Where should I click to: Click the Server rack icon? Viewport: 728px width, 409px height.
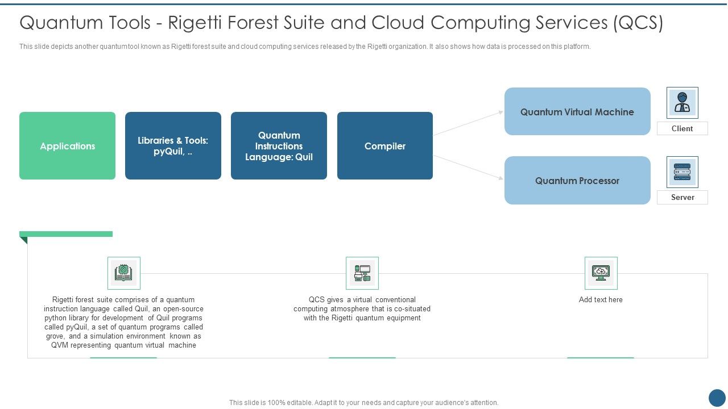coord(682,172)
